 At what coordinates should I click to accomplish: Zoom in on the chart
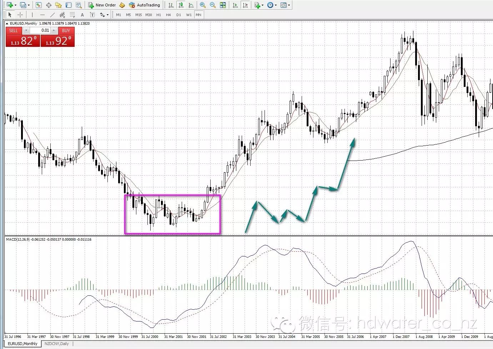click(x=203, y=5)
